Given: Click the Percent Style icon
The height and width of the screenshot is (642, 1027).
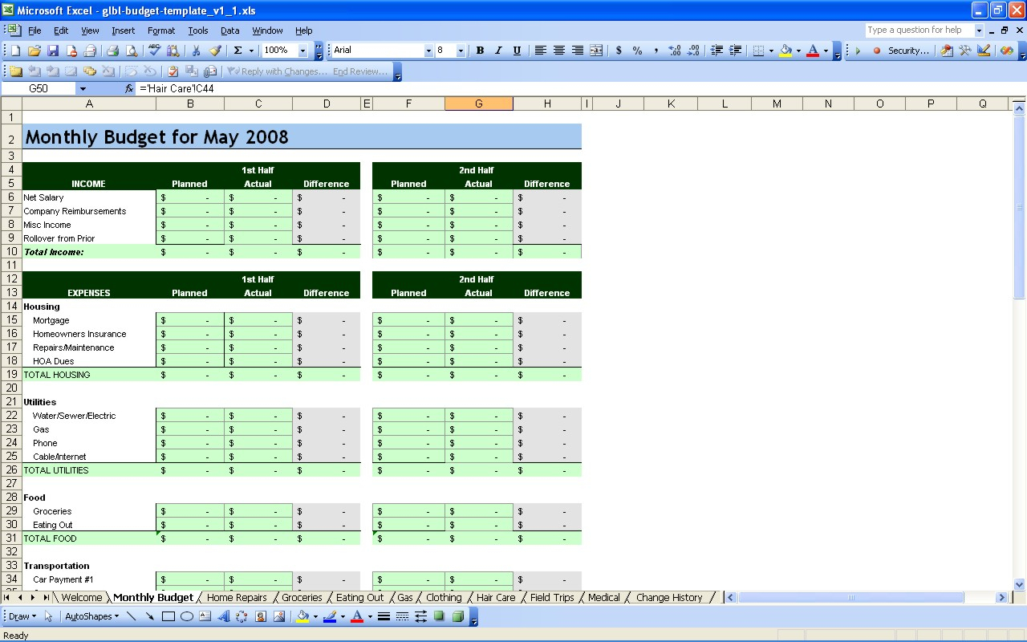Looking at the screenshot, I should pyautogui.click(x=639, y=50).
